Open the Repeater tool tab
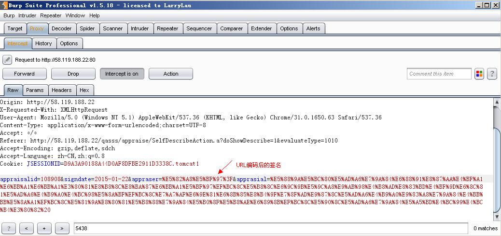501x236 pixels. tap(167, 28)
